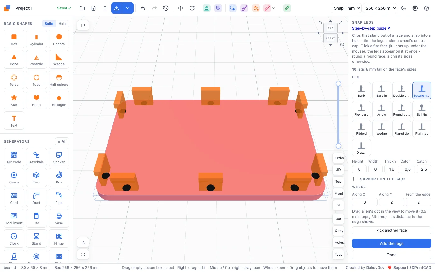Click the Add the legs button
This screenshot has width=435, height=272.
pyautogui.click(x=391, y=243)
